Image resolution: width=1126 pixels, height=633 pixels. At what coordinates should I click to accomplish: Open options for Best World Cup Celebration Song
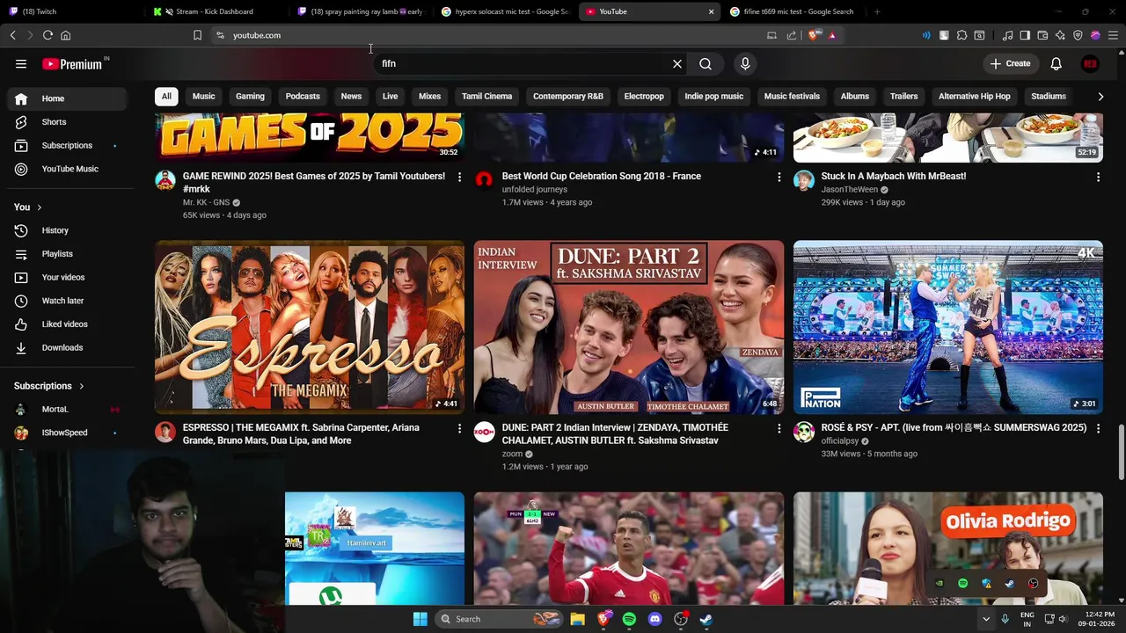point(779,177)
